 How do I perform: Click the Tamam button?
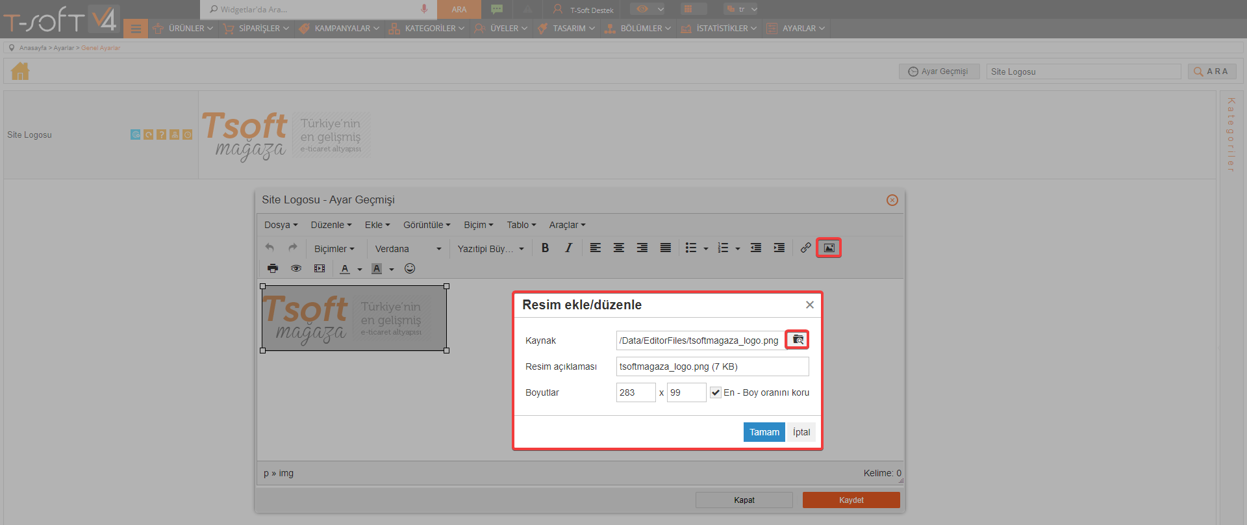764,432
